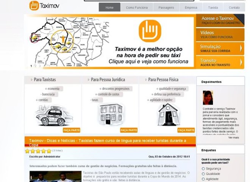Expand the Para Taxistas section arrow
This screenshot has height=182, width=250.
[x=31, y=79]
